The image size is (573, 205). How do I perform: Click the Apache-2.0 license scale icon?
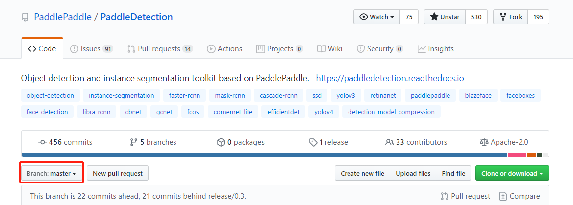point(484,142)
